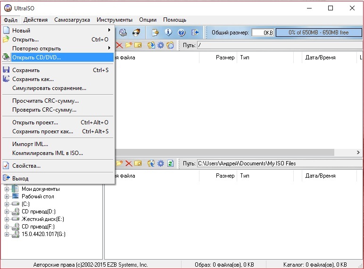Image resolution: width=364 pixels, height=269 pixels.
Task: Click the local Путь field with My ISO Files
Action: (x=280, y=163)
